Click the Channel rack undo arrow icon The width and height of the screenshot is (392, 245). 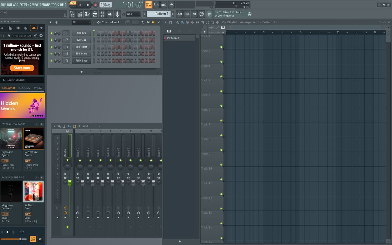point(143,22)
